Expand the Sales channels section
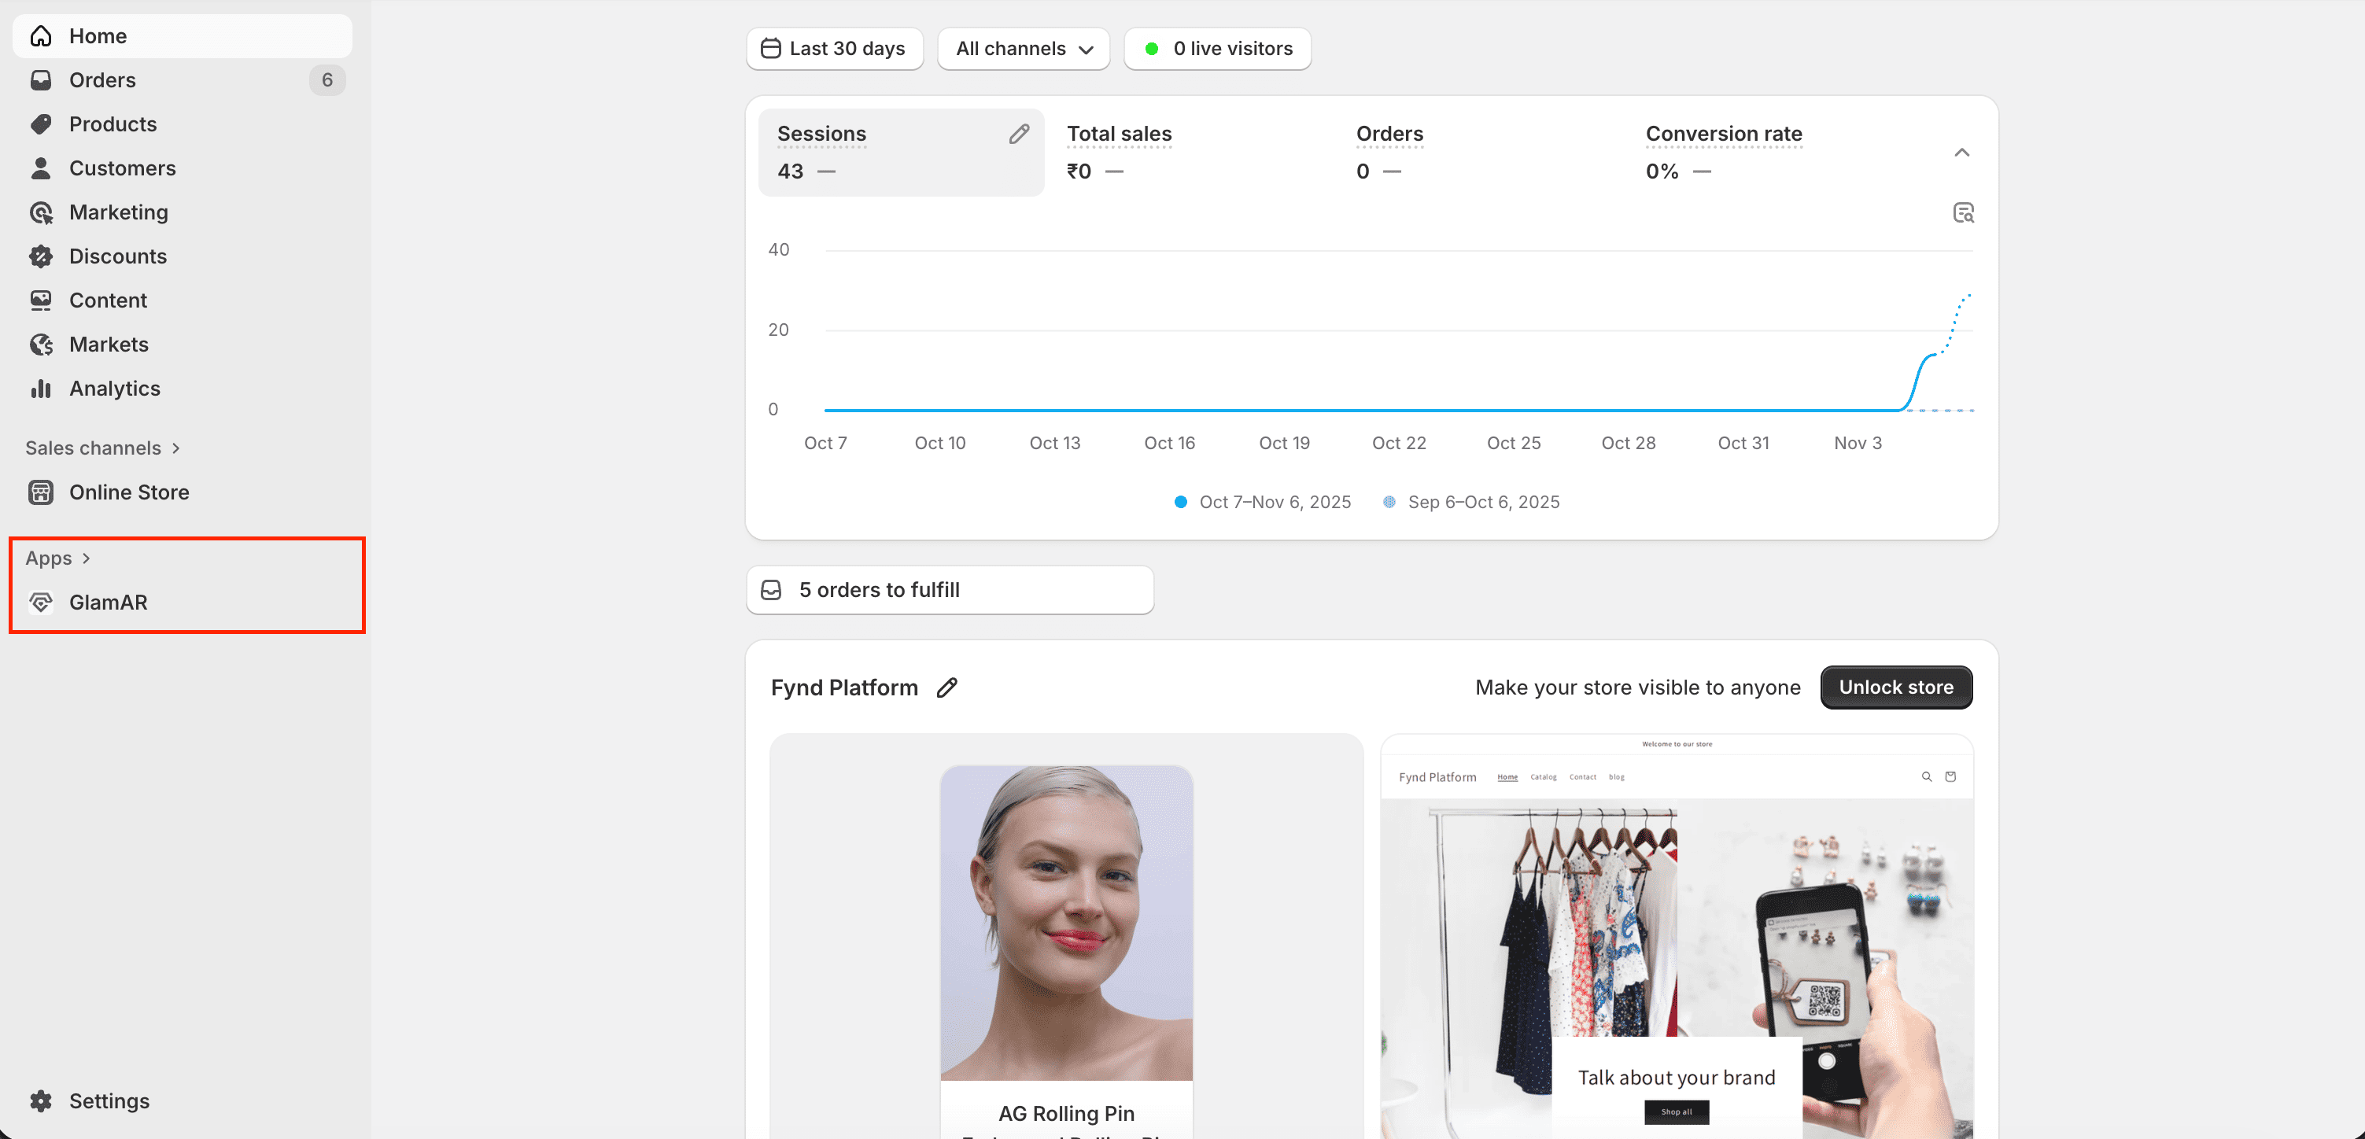The height and width of the screenshot is (1139, 2365). [102, 448]
